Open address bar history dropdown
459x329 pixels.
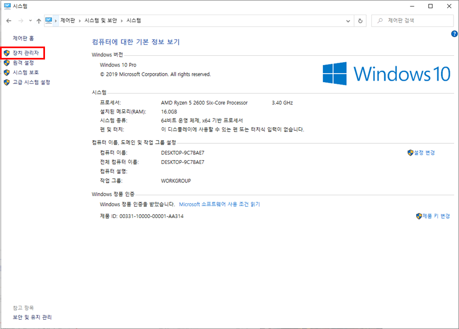tap(348, 21)
